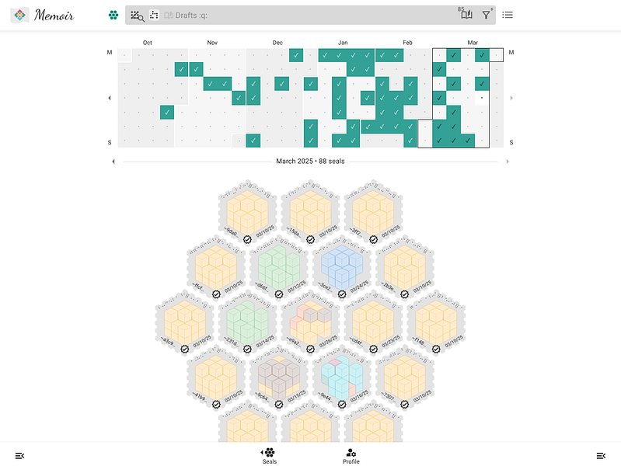The width and height of the screenshot is (621, 466).
Task: Click the dotted grid icon in search bar
Action: [x=154, y=15]
